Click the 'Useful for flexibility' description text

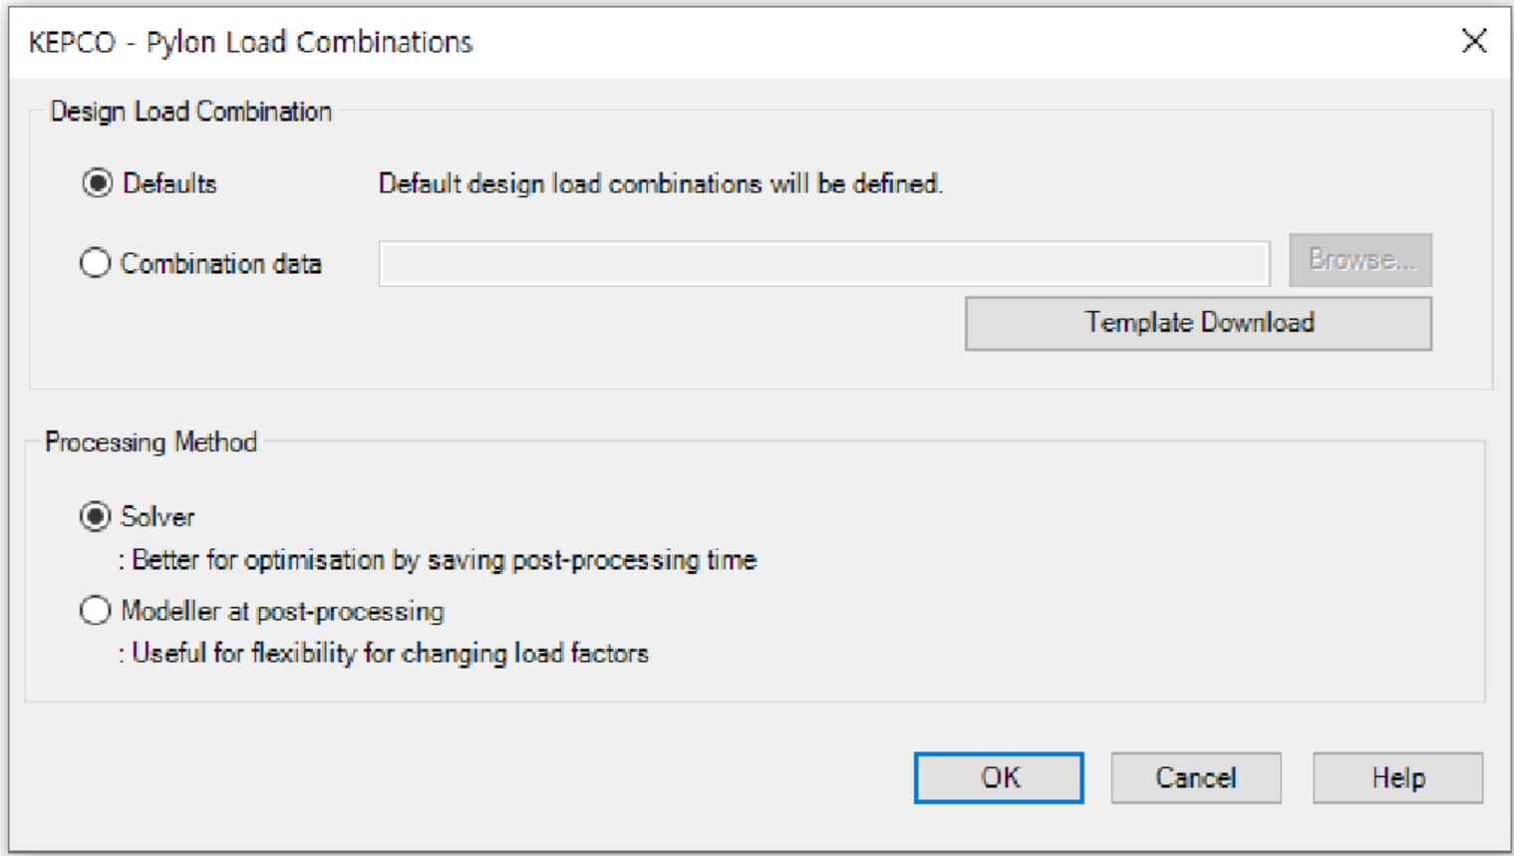390,654
